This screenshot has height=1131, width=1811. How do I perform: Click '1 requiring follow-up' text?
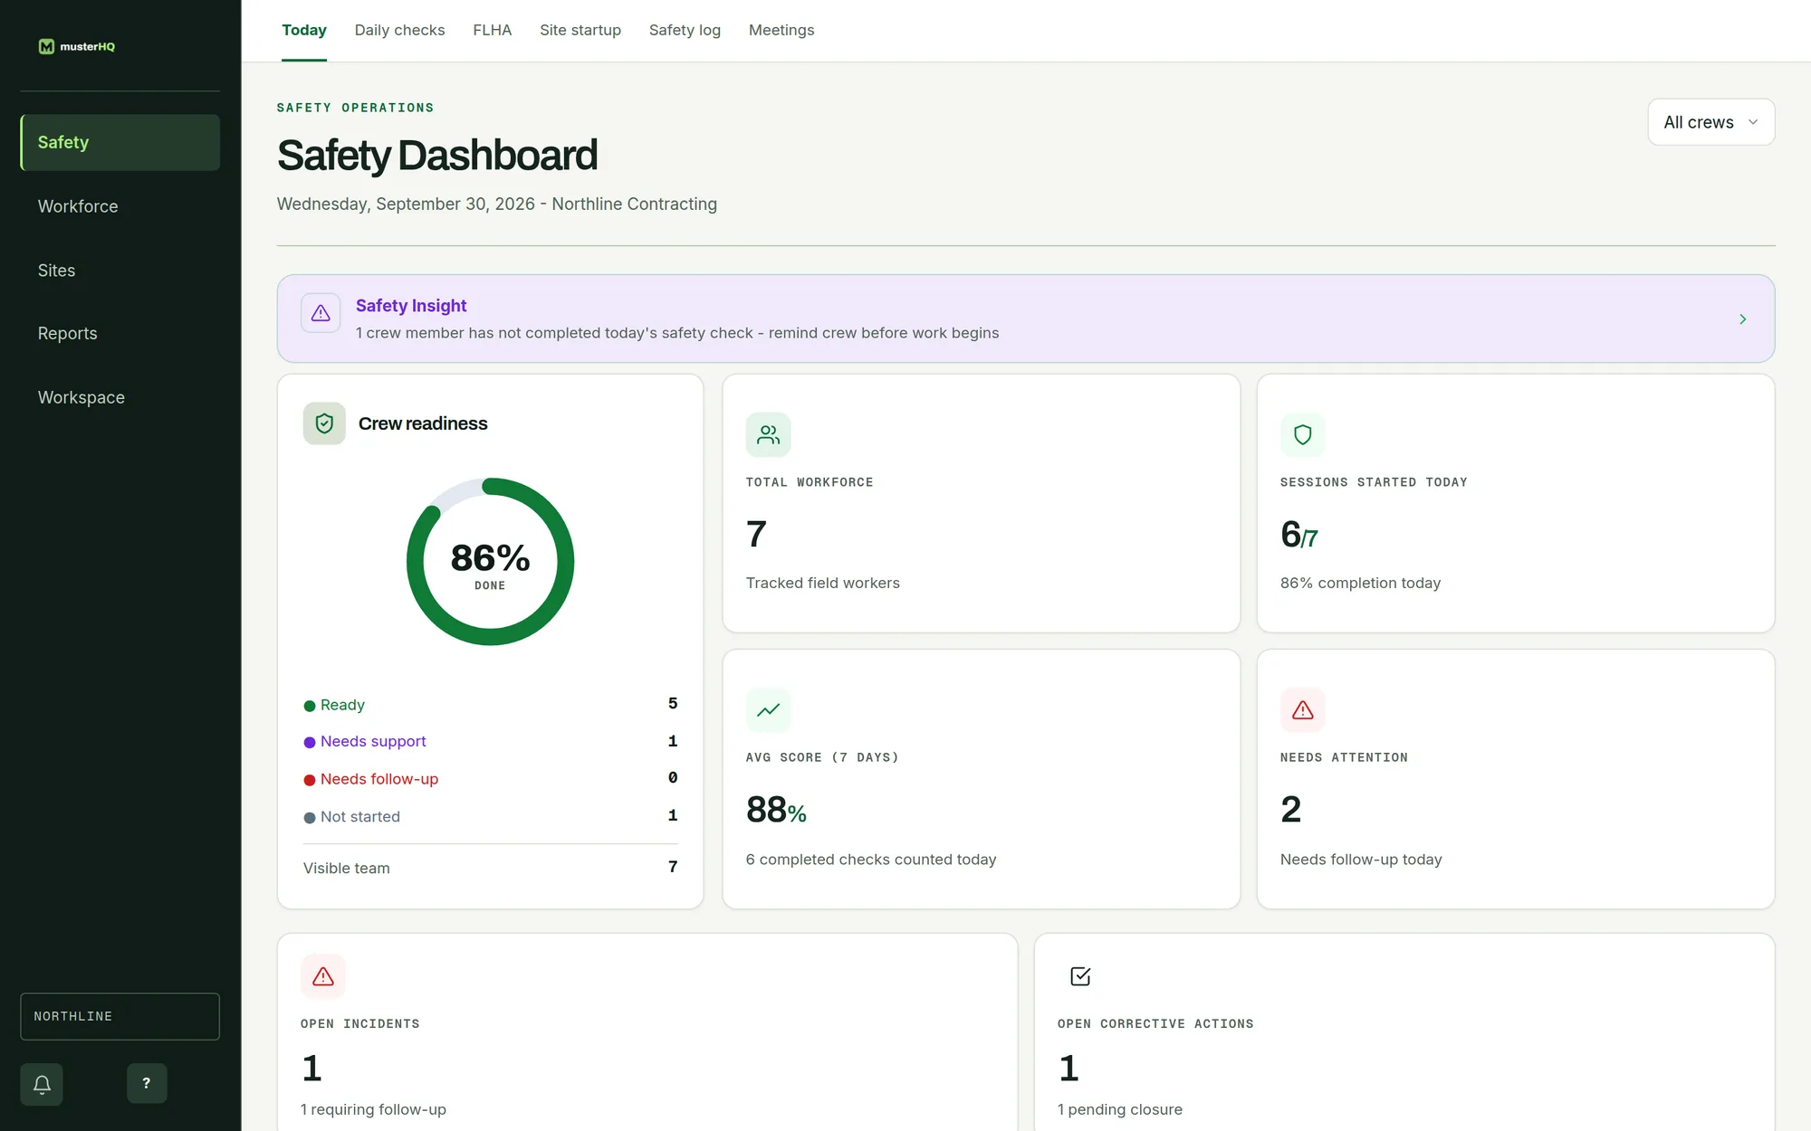click(373, 1109)
